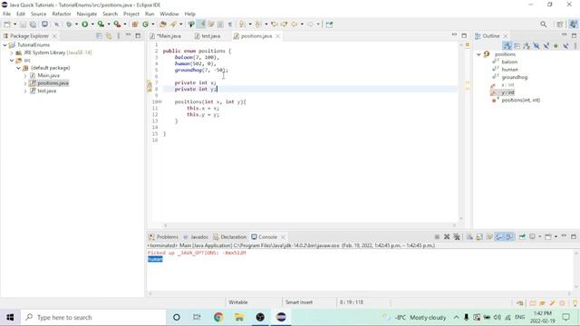Click the Terminate console icon
Viewport: 580px width, 326px height.
tap(437, 237)
